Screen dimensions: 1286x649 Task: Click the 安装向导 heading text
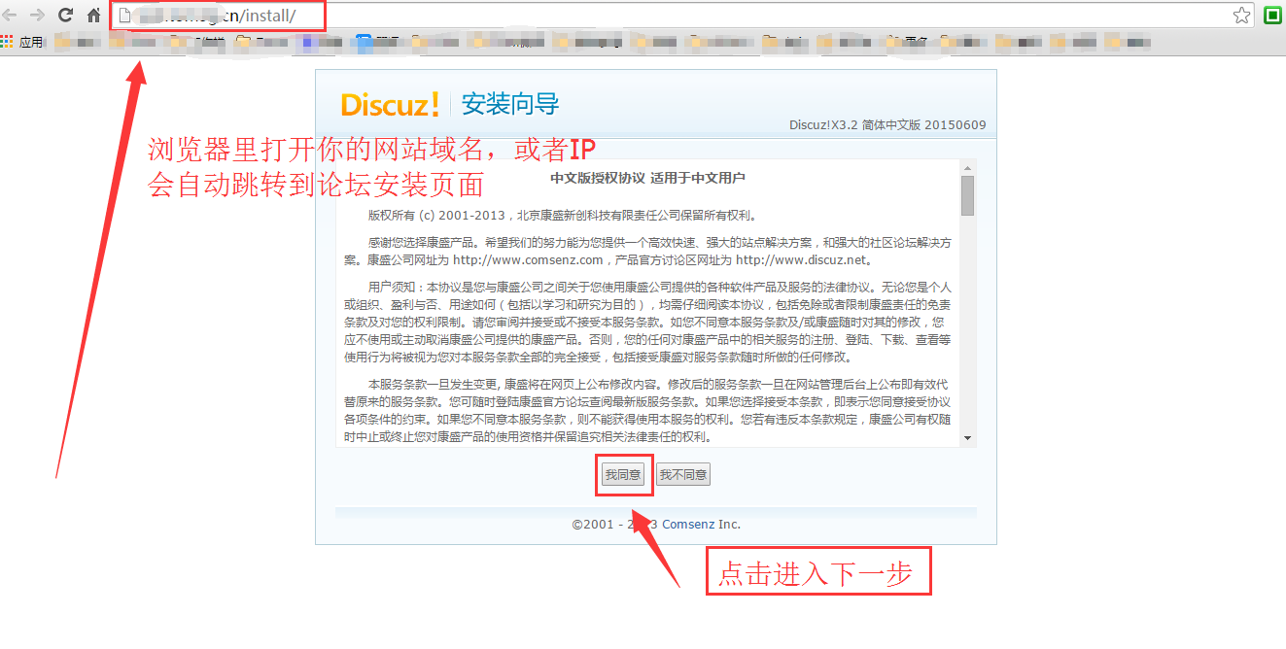pyautogui.click(x=510, y=104)
